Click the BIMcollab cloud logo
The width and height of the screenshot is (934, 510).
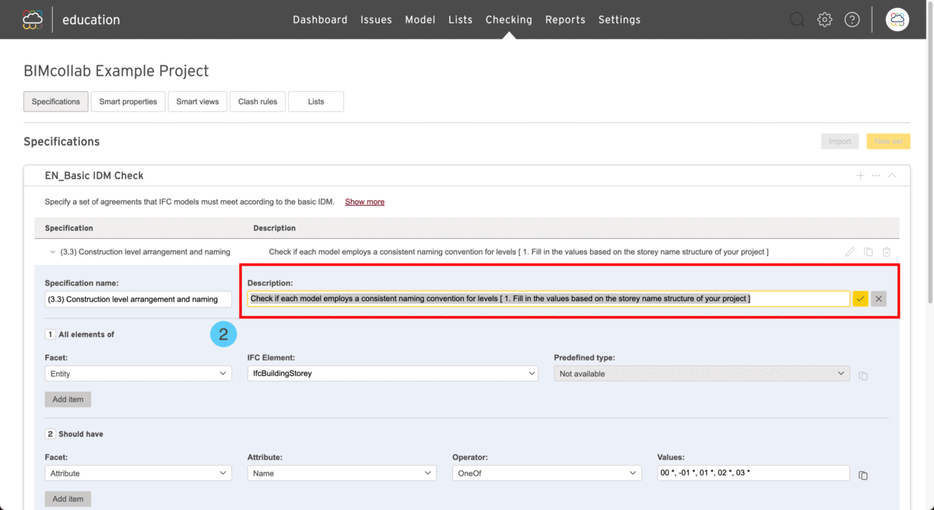click(33, 19)
